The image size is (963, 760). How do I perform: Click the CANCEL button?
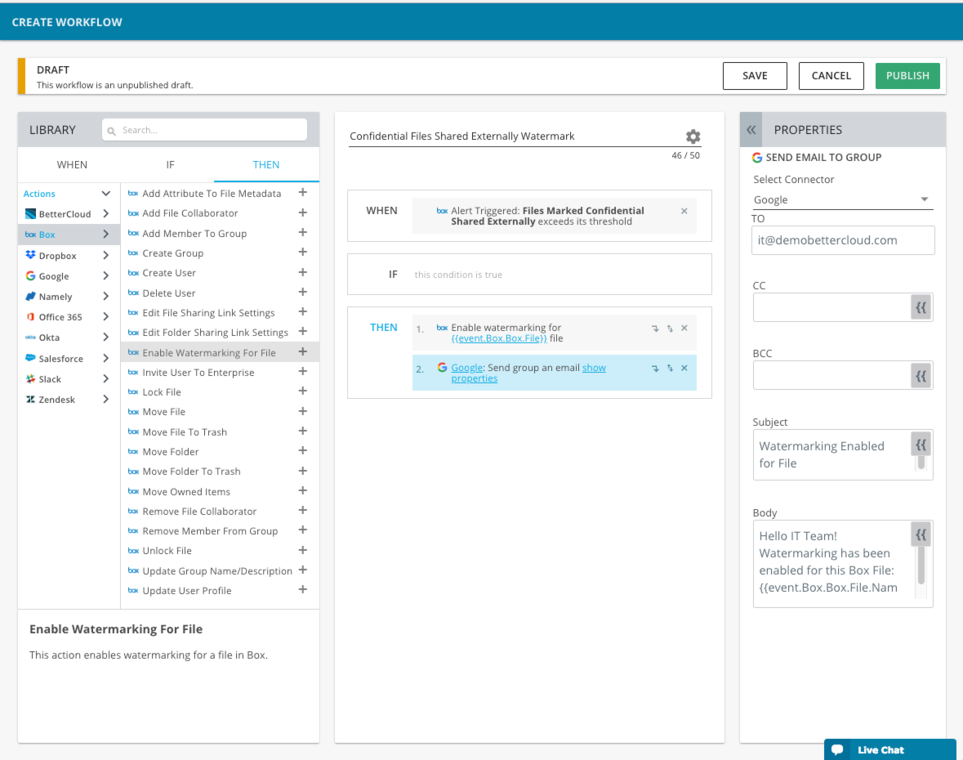pos(831,75)
